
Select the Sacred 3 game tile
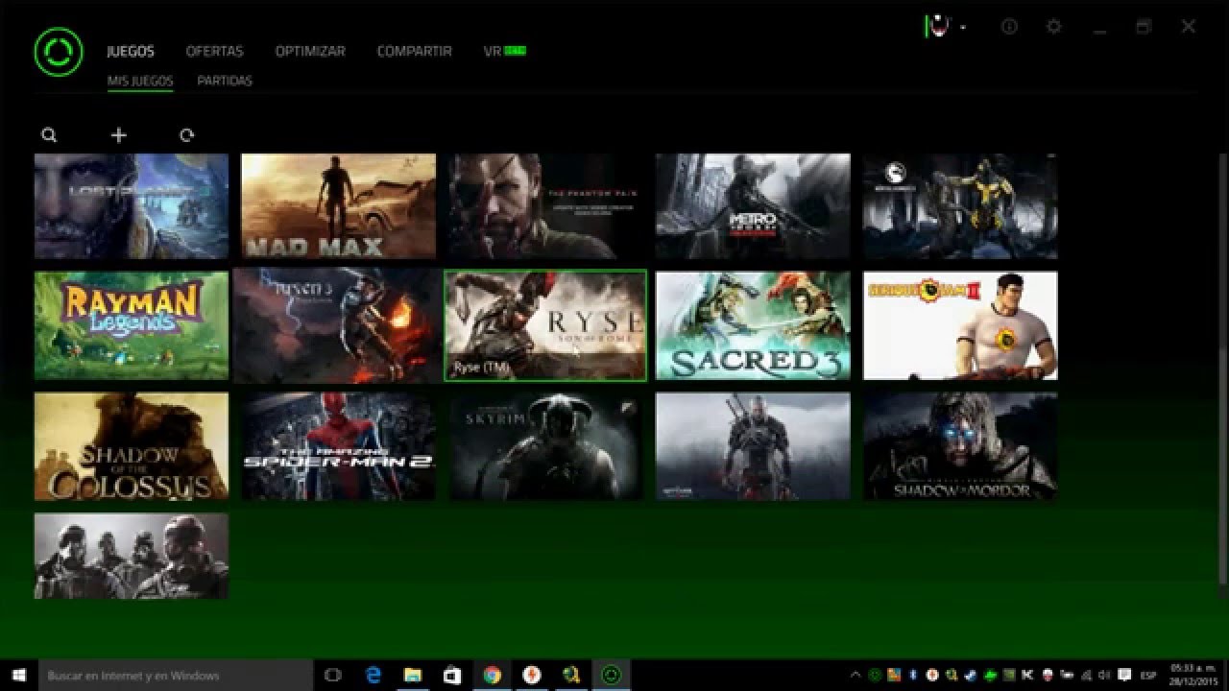point(753,325)
